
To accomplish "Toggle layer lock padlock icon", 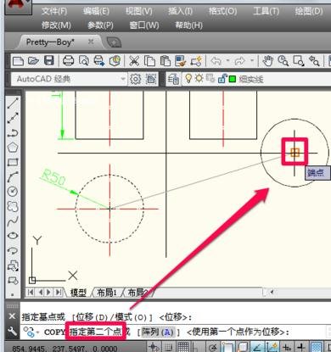I will coord(222,78).
